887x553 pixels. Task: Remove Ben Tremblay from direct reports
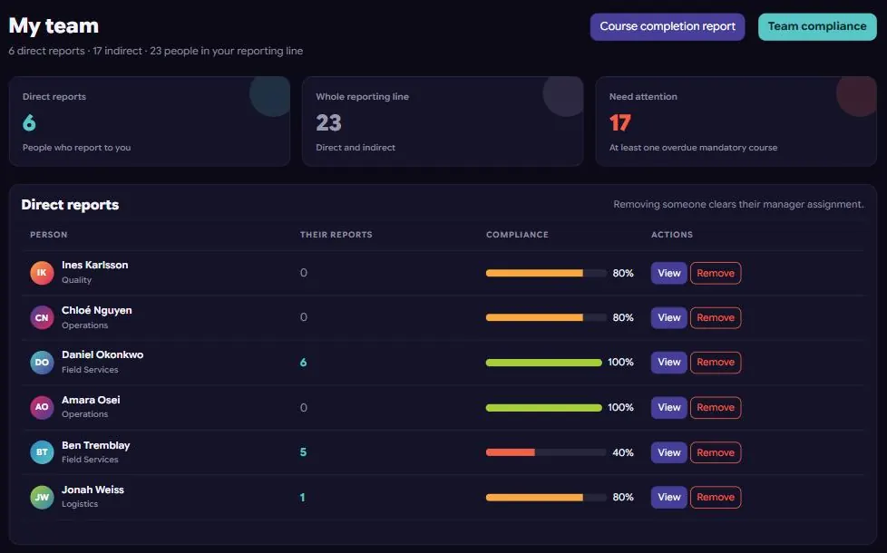tap(716, 452)
